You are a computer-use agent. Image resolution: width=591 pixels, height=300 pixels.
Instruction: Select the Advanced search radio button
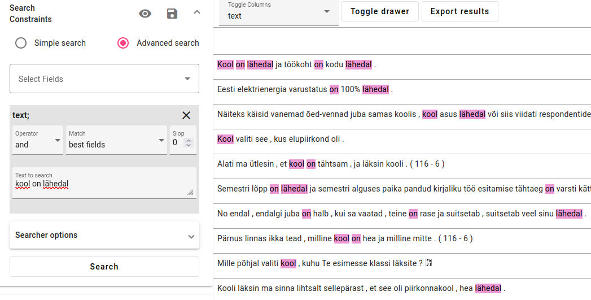point(123,43)
